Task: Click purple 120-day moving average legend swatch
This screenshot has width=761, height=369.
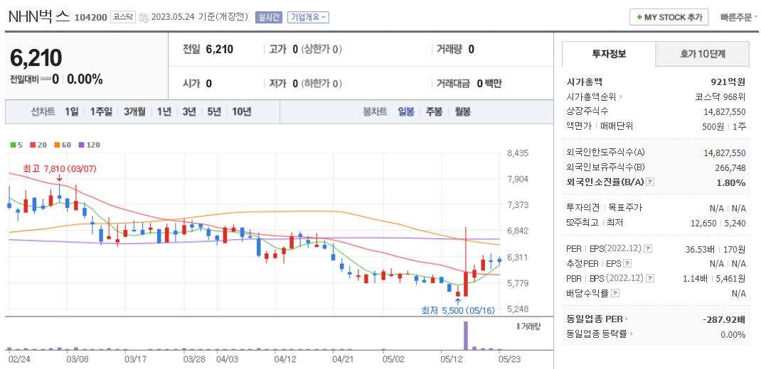Action: click(80, 144)
